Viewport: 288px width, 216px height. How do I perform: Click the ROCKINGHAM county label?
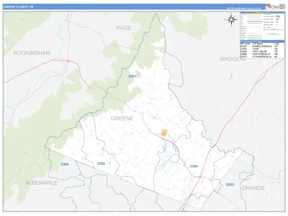pos(32,53)
